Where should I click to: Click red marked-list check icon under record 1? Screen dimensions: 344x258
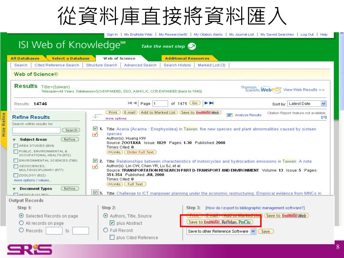pyautogui.click(x=95, y=134)
